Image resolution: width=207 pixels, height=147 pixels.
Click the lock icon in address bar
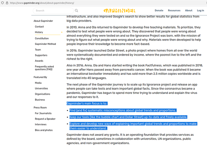pyautogui.click(x=7, y=3)
